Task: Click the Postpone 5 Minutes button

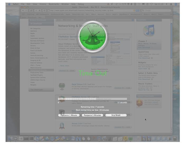Action: 92,115
